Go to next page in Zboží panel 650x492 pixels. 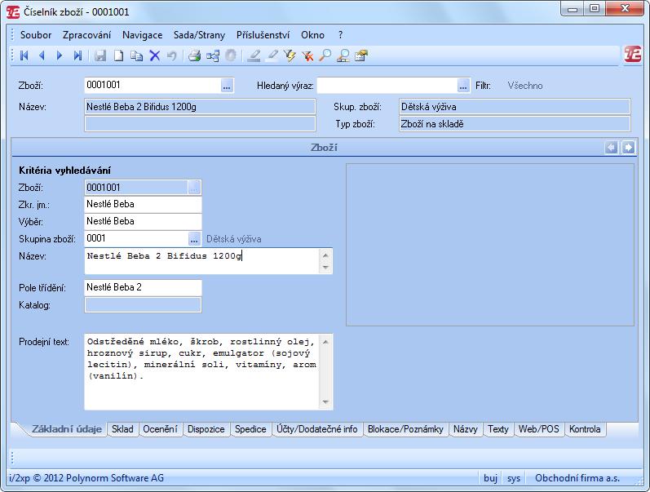pos(629,148)
